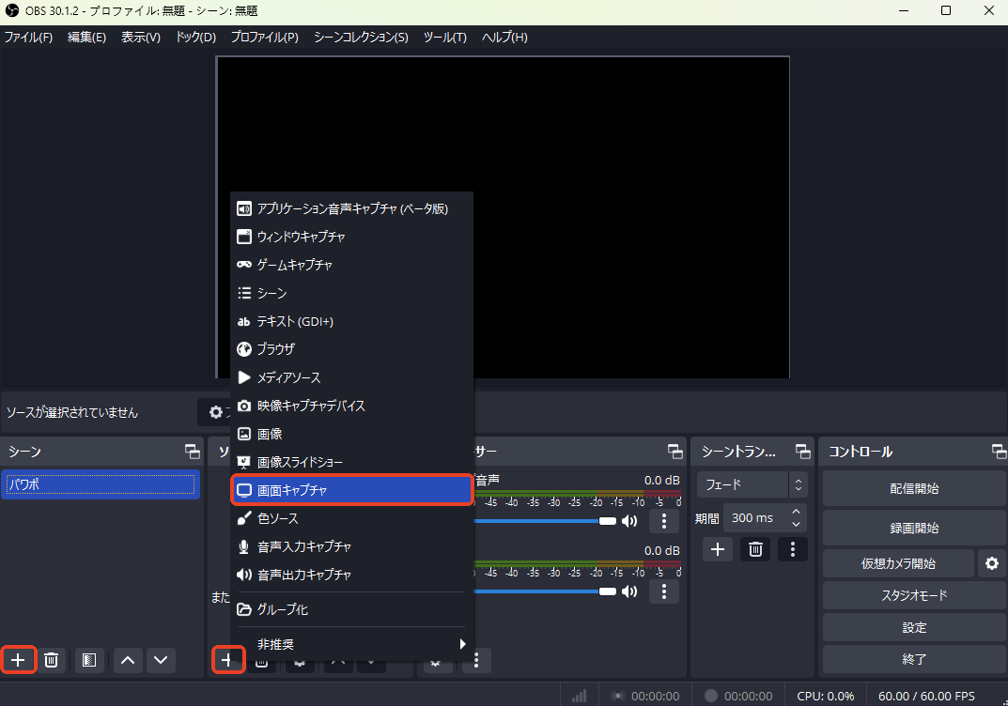This screenshot has width=1008, height=706.
Task: Move the scene up with arrow
Action: pos(129,660)
